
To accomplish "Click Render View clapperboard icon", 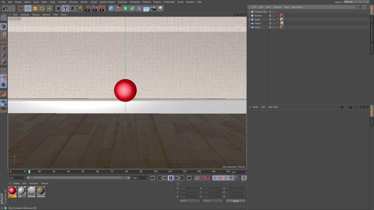I will [88, 8].
